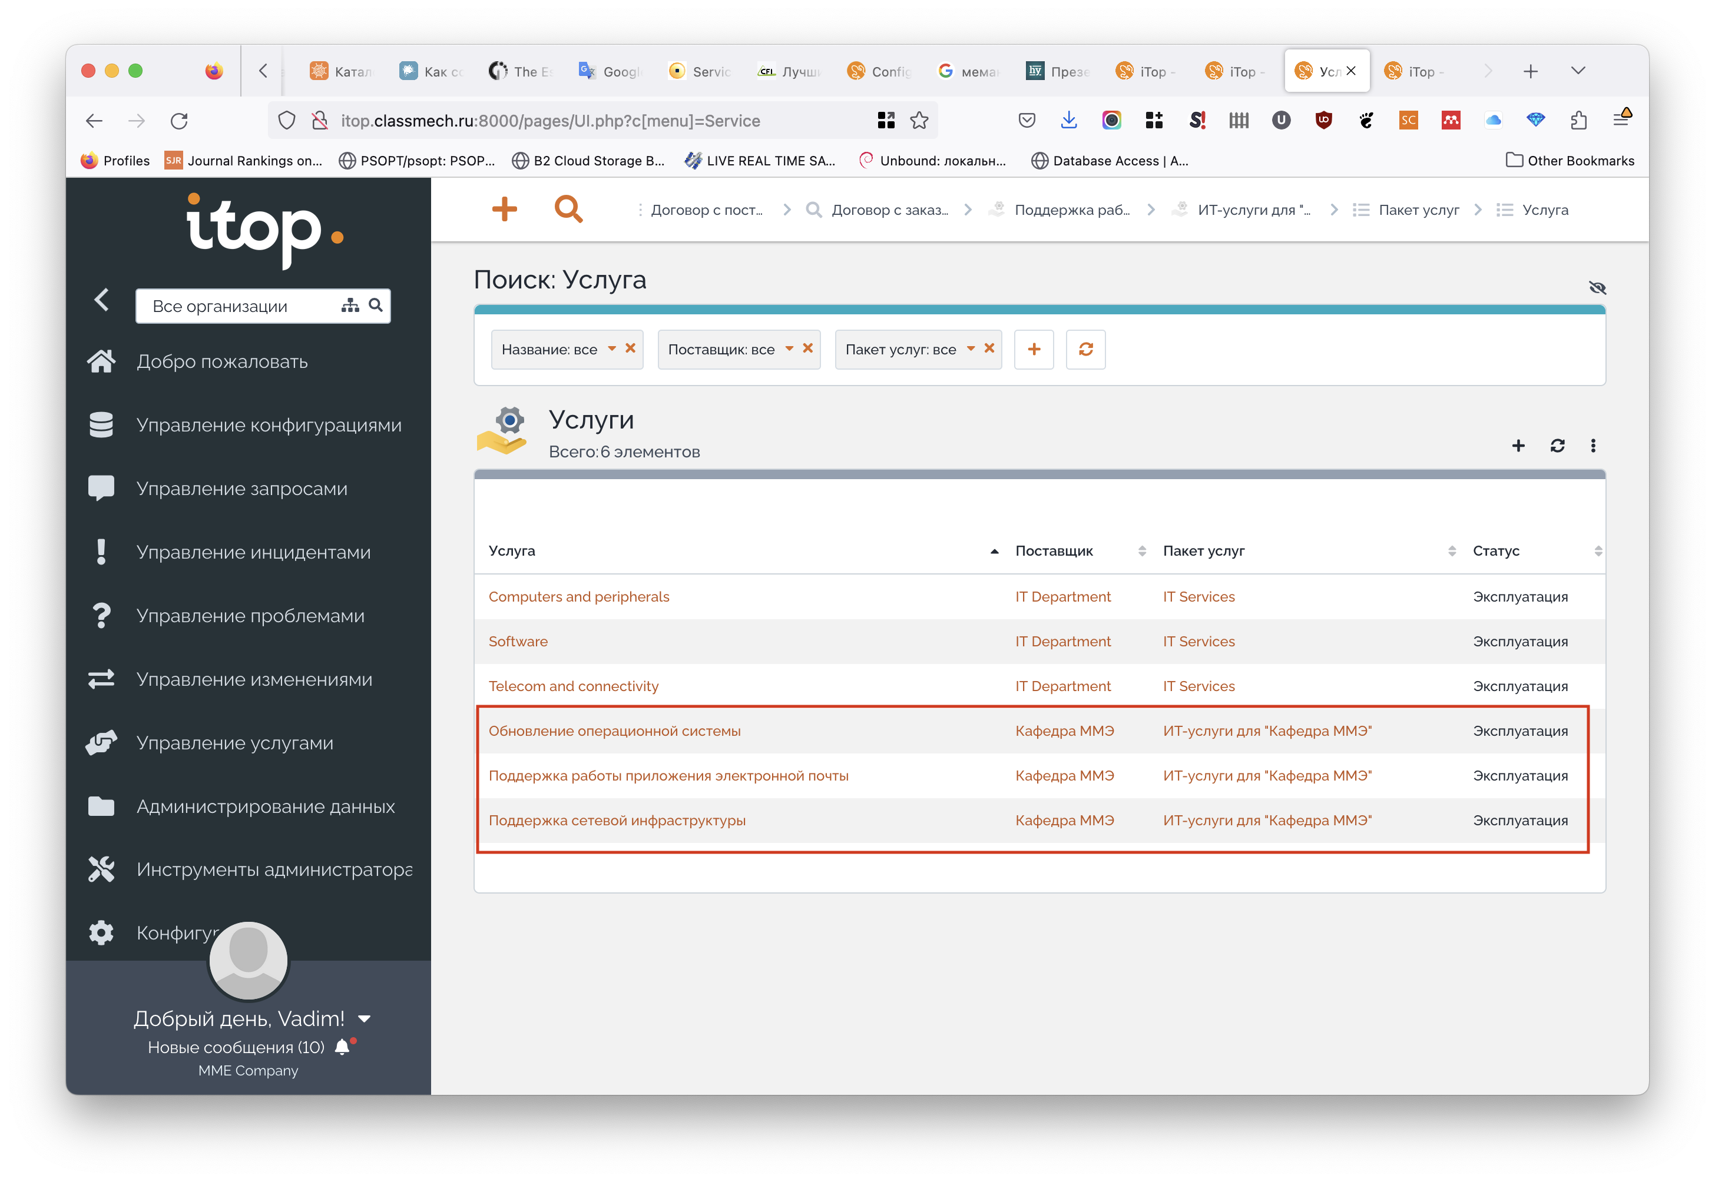Open Новые сообщения notifications bell
Image resolution: width=1715 pixels, height=1182 pixels.
tap(342, 1047)
